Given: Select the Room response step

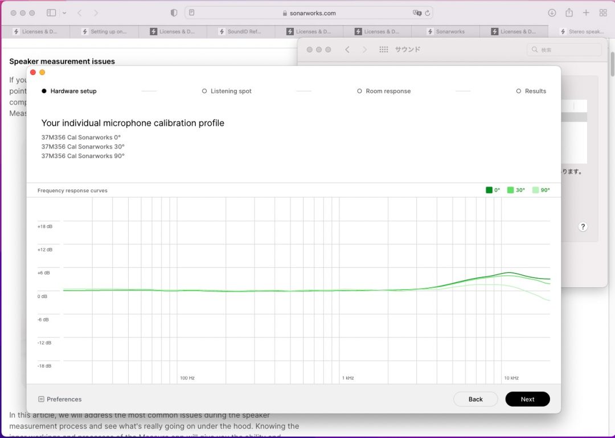Looking at the screenshot, I should [384, 91].
